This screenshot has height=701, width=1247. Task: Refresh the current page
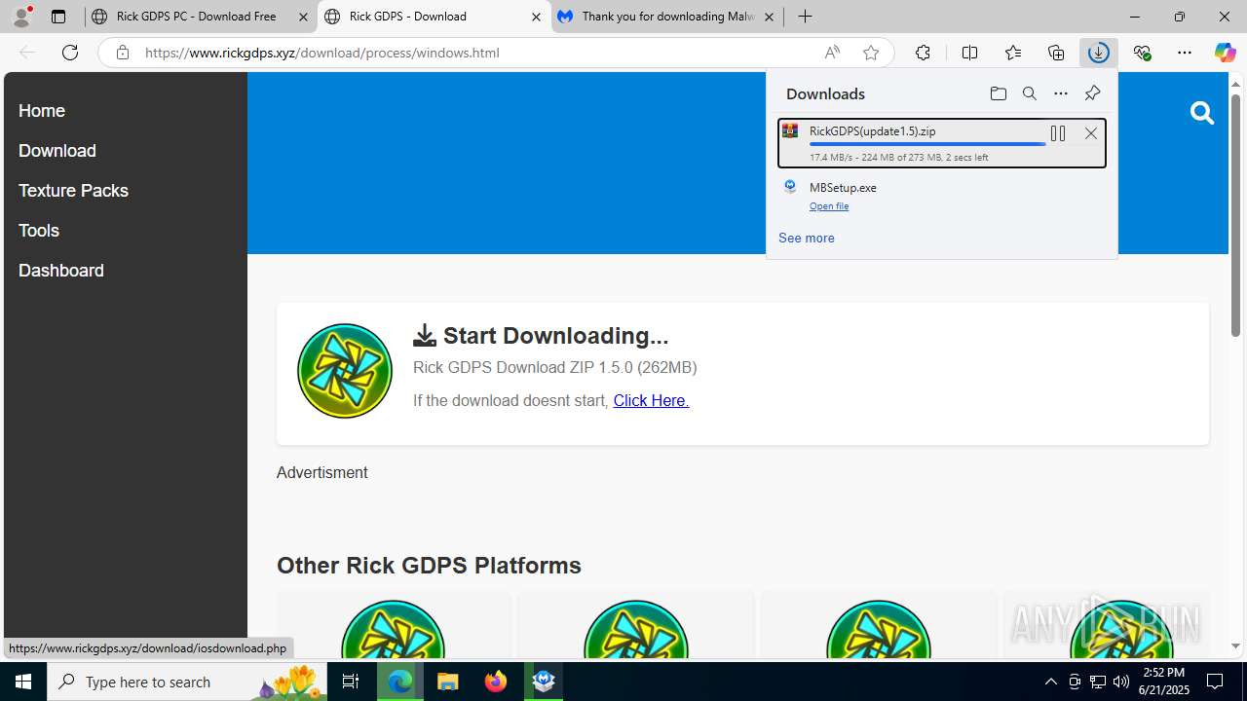pyautogui.click(x=70, y=53)
